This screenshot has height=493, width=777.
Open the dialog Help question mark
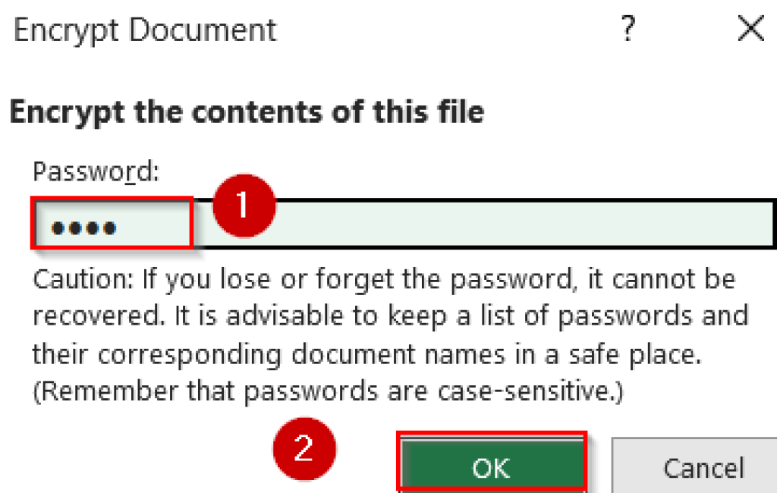pyautogui.click(x=627, y=29)
